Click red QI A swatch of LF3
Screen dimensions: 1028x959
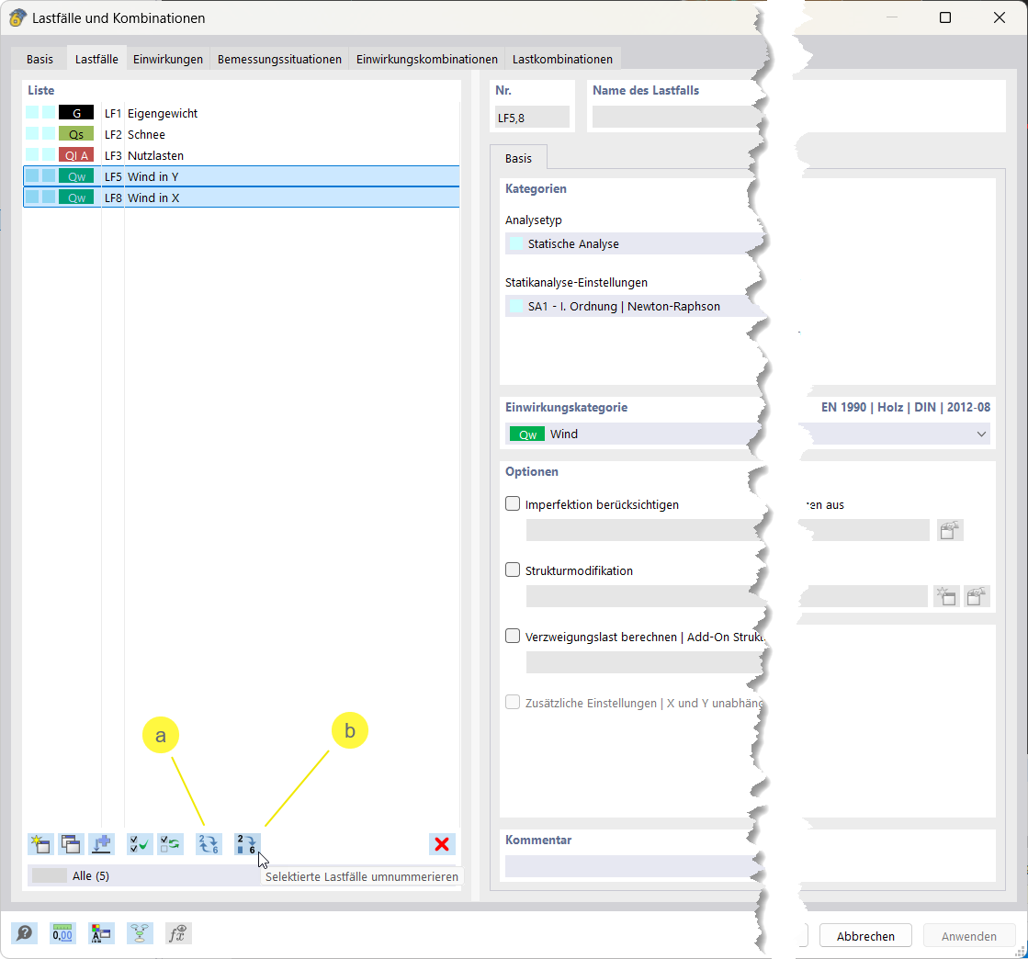coord(76,154)
